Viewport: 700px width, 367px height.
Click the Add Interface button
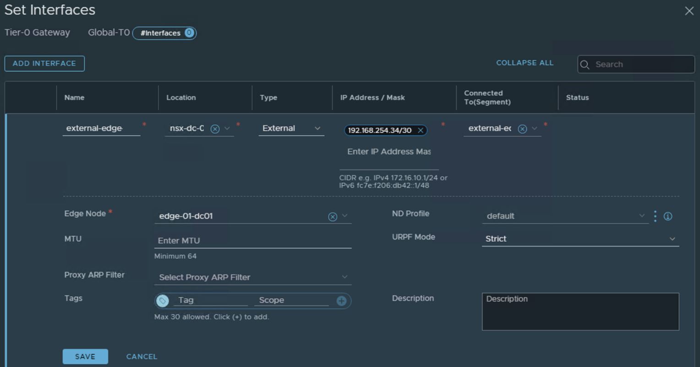(44, 64)
